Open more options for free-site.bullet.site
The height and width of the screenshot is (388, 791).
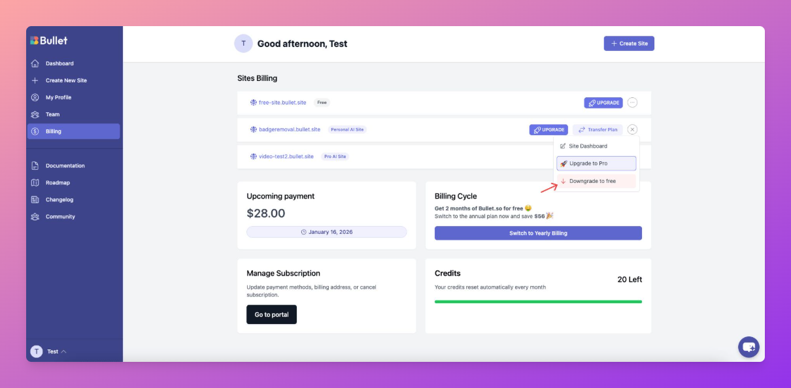click(x=632, y=103)
